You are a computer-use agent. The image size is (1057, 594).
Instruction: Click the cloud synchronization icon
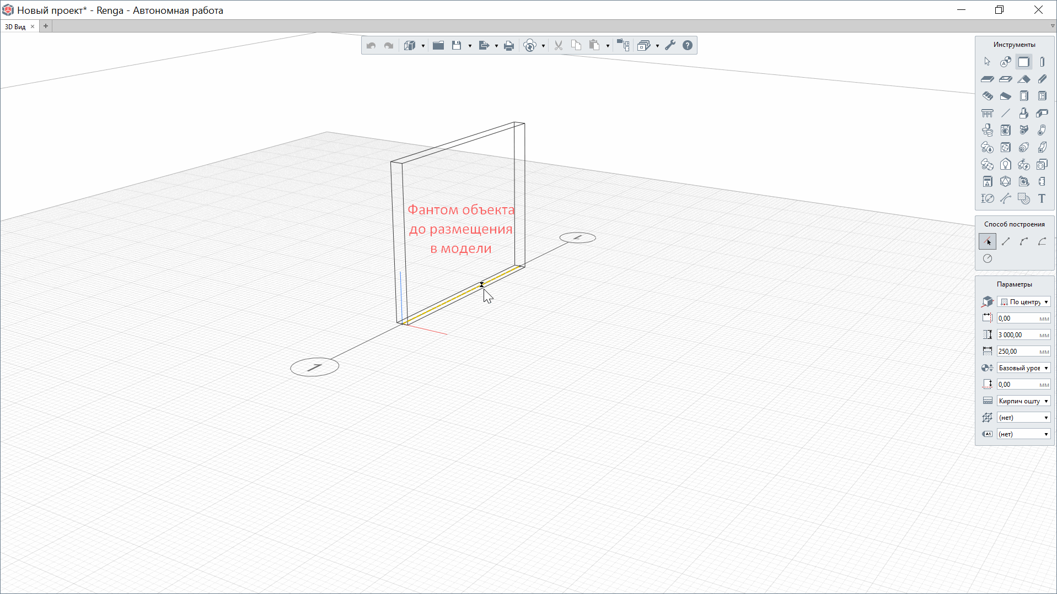click(530, 46)
